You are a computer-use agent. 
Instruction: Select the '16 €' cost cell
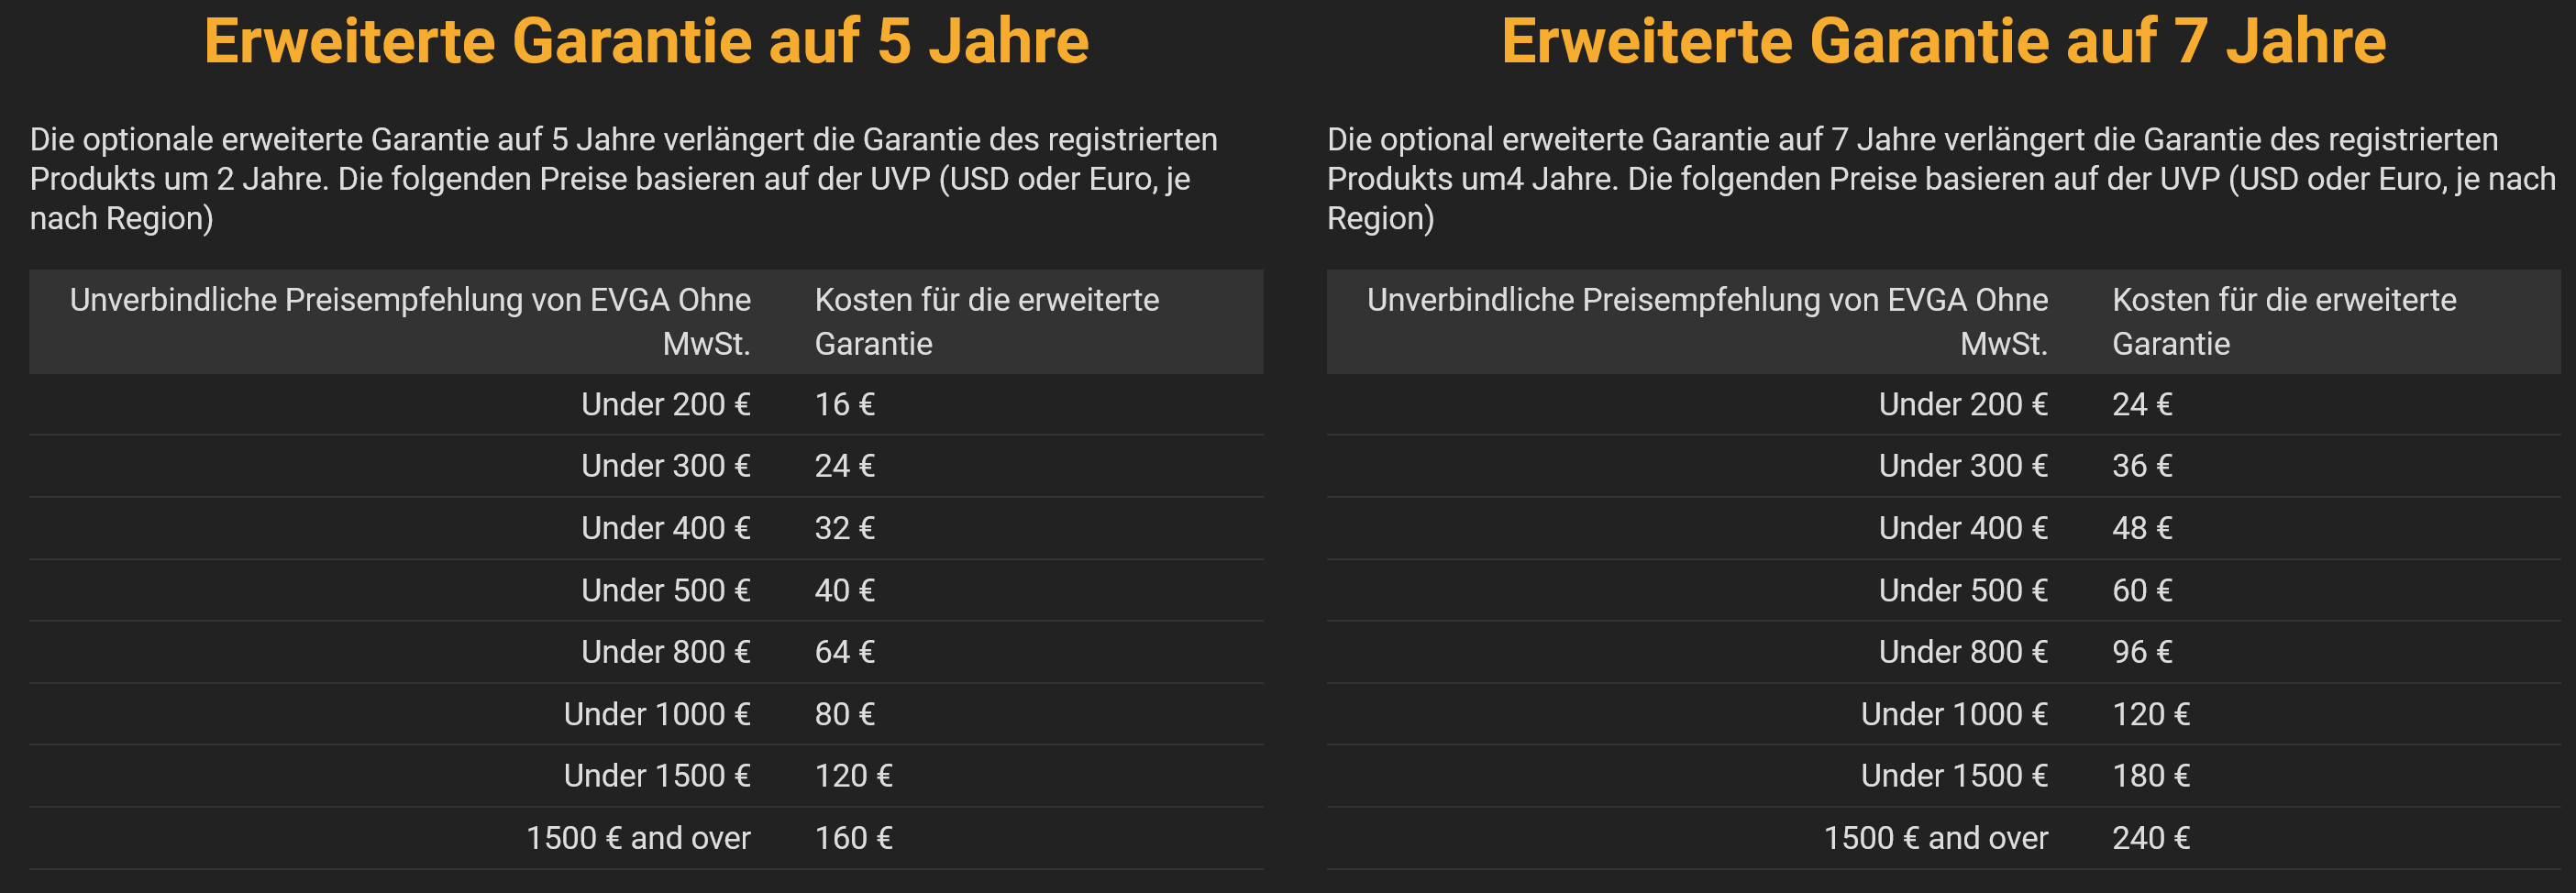pos(844,404)
